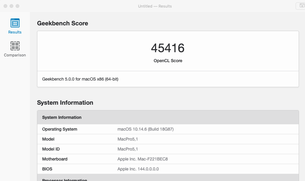Image resolution: width=305 pixels, height=181 pixels.
Task: Click the Geekbench Score heading
Action: coord(62,23)
